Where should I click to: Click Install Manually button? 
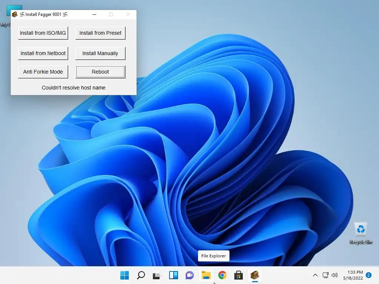[x=100, y=53]
